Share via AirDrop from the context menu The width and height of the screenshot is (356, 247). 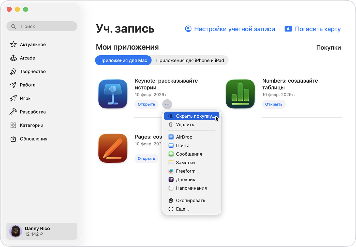pyautogui.click(x=184, y=137)
